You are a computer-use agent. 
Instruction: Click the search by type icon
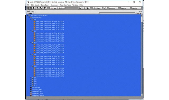coord(138,13)
